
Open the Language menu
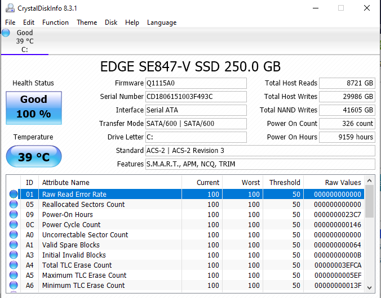162,22
